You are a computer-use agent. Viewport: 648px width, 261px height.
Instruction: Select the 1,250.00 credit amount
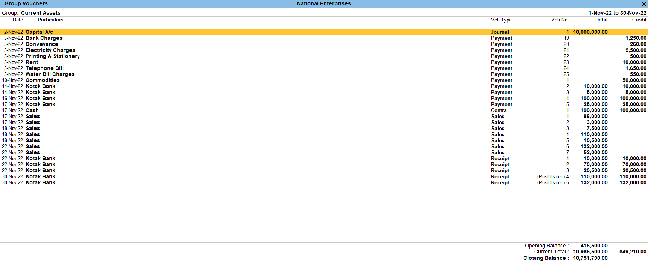point(636,38)
